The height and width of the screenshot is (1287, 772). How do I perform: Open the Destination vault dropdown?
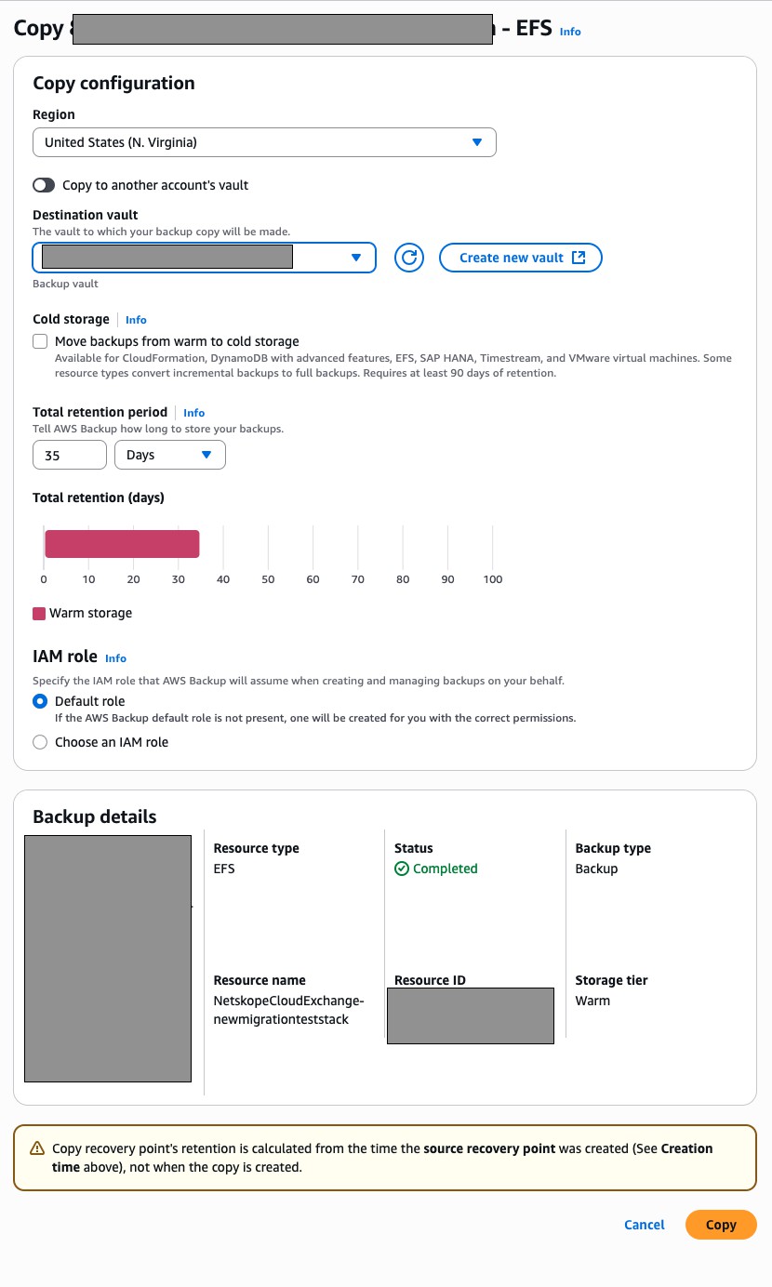204,258
